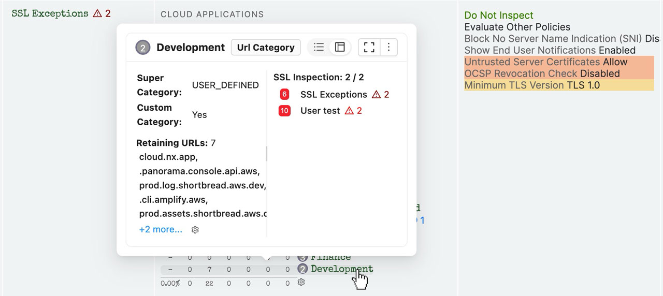This screenshot has height=296, width=663.
Task: Select the panel layout view toggle
Action: pos(340,47)
